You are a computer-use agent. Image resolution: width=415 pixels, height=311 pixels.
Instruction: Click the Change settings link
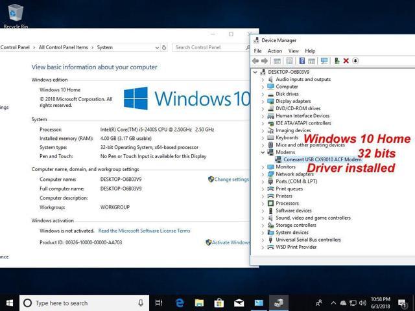coord(231,179)
